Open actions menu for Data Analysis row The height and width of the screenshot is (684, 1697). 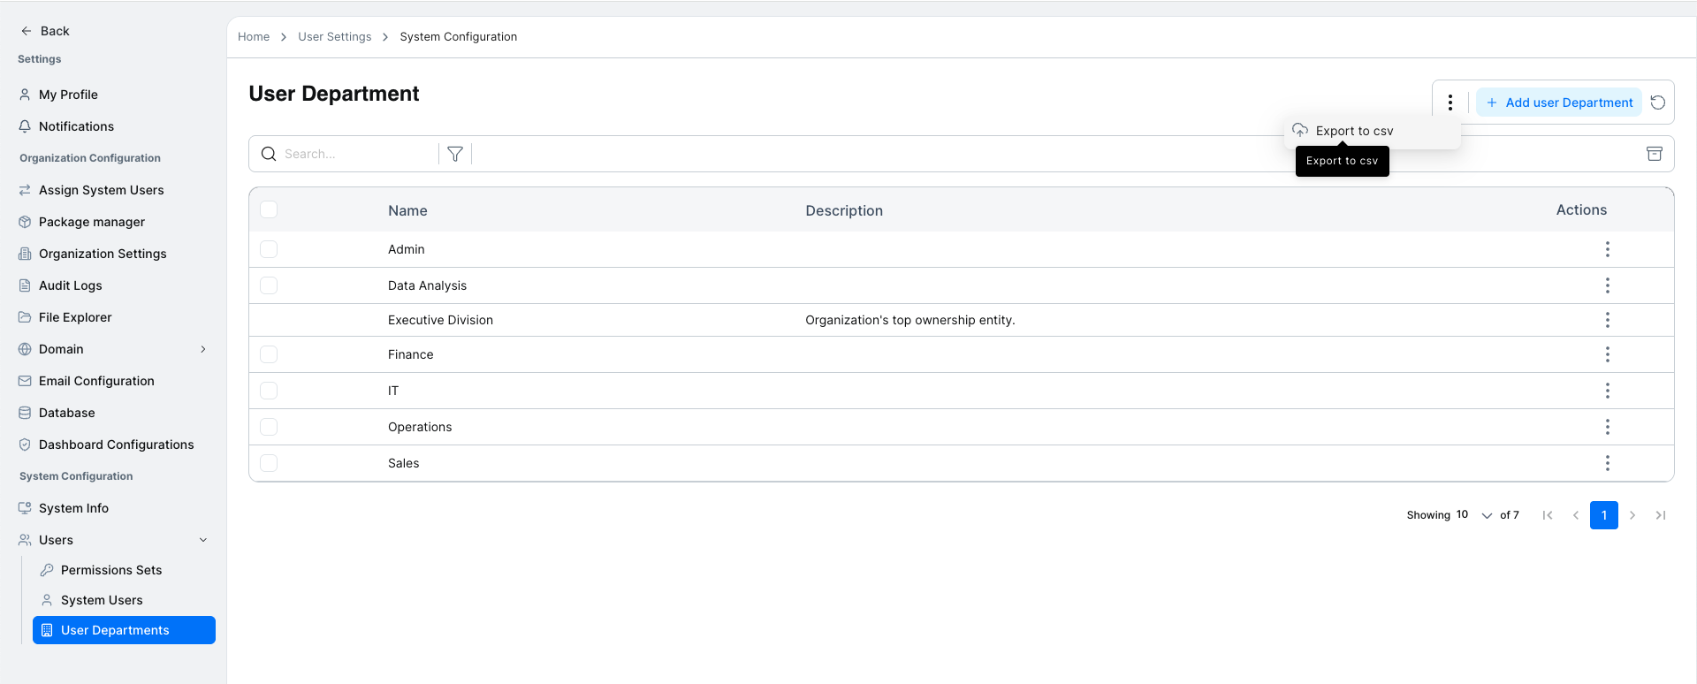(x=1608, y=285)
